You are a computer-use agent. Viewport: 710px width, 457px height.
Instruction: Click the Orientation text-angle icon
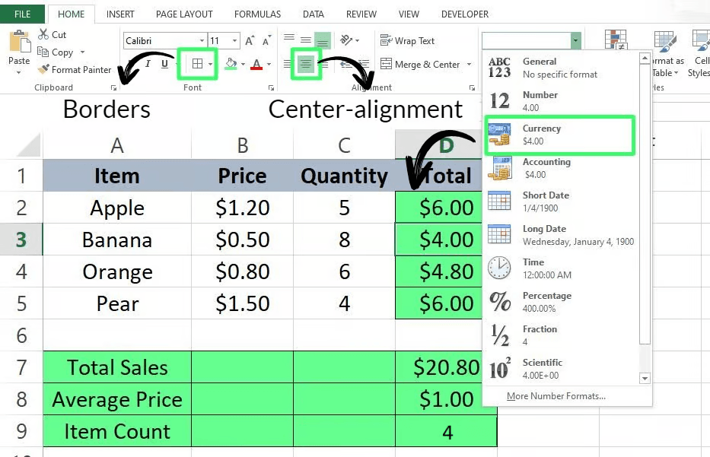(346, 40)
